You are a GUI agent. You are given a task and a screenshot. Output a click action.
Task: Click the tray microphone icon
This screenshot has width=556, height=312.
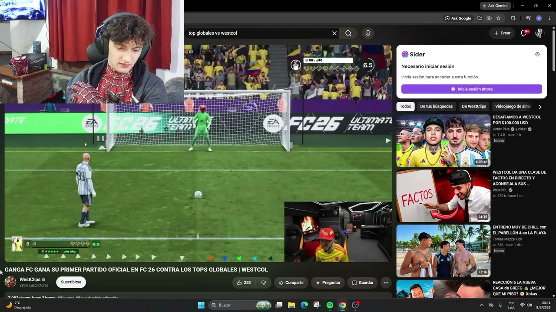pos(500,305)
